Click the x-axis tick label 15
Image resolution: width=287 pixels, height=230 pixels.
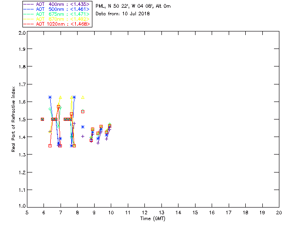click(x=195, y=212)
